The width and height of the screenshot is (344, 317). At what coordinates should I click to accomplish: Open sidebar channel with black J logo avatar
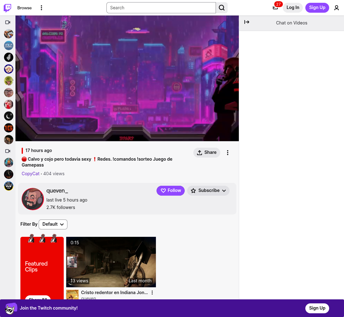pyautogui.click(x=9, y=57)
